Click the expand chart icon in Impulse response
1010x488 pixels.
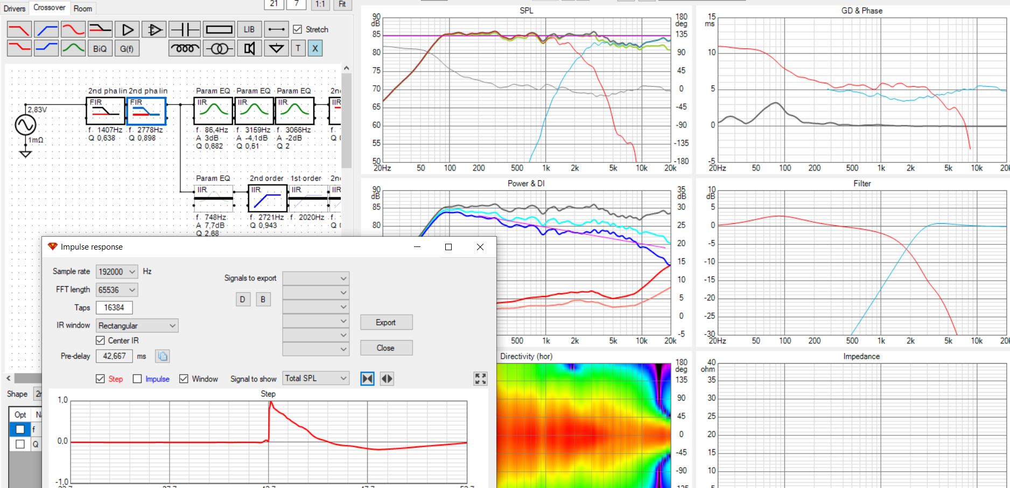[480, 379]
